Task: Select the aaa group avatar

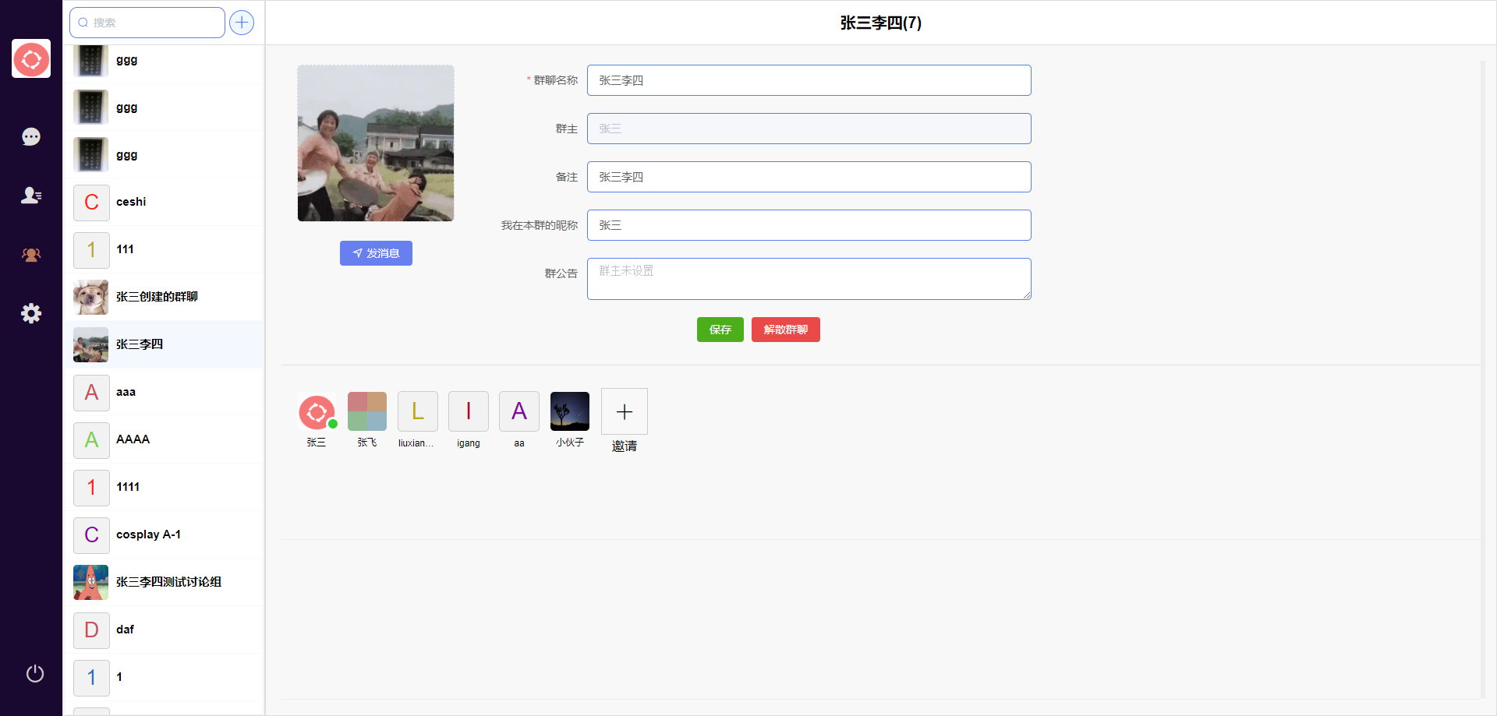Action: click(91, 393)
